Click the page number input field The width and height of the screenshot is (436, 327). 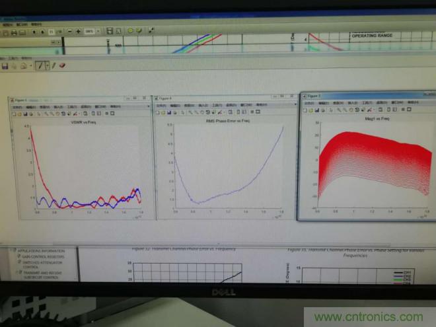tap(51, 32)
